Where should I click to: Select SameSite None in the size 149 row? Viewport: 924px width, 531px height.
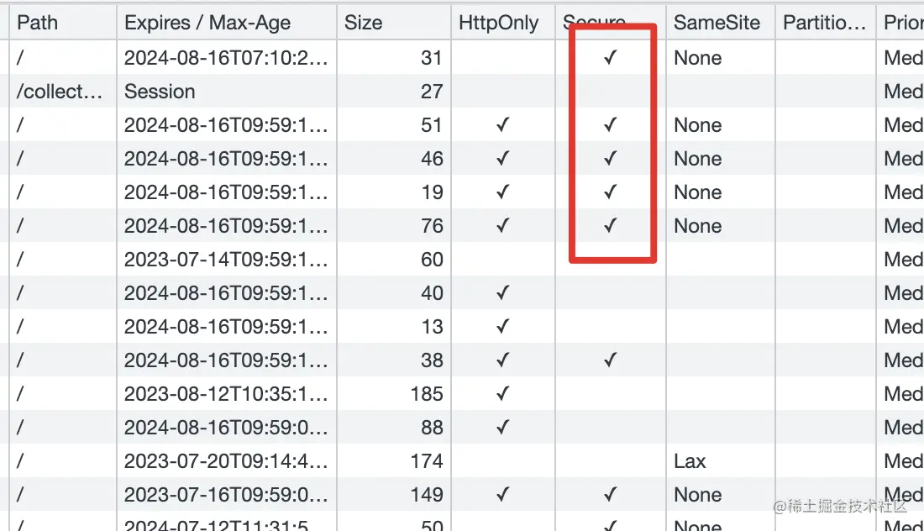tap(698, 495)
